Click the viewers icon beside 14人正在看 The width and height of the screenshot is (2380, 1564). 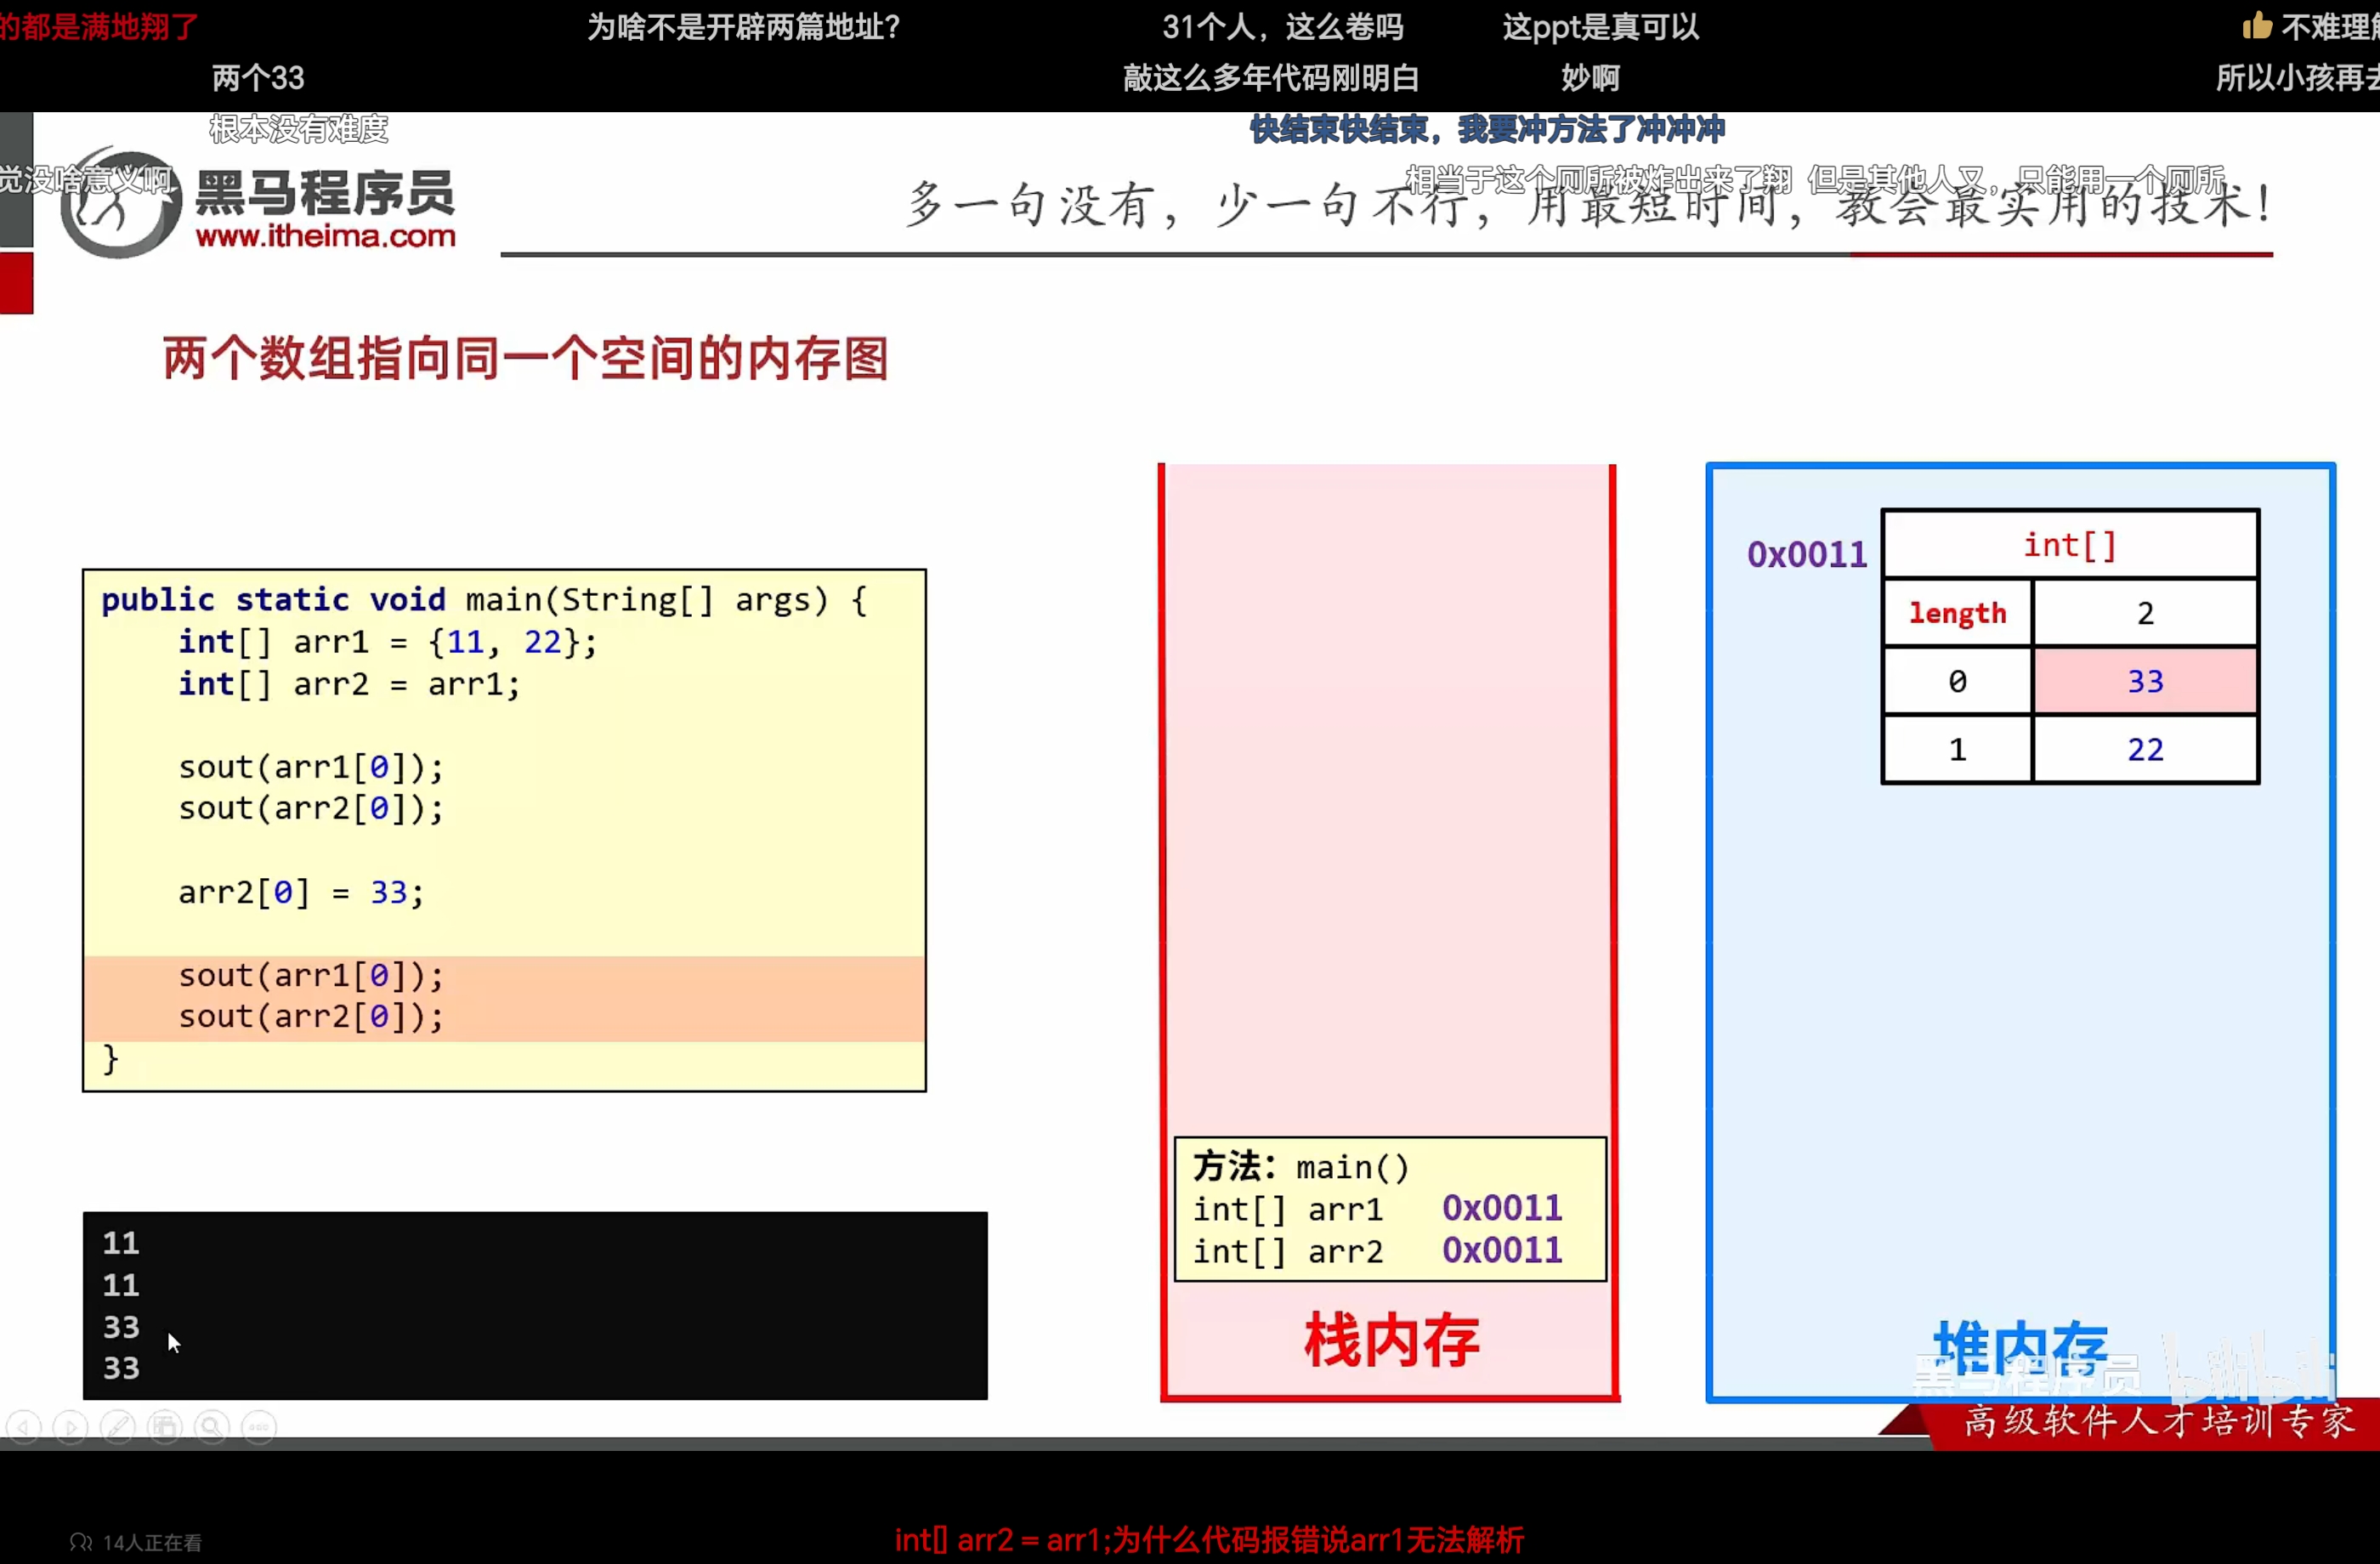coord(81,1542)
